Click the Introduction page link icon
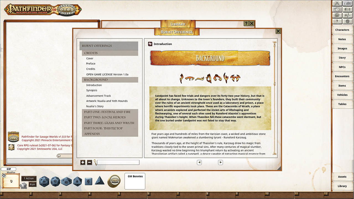 click(150, 44)
